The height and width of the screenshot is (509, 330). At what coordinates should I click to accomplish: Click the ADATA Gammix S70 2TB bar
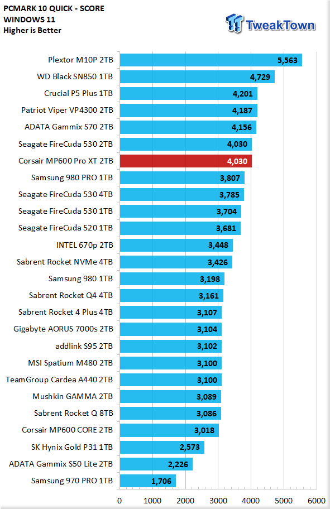188,127
